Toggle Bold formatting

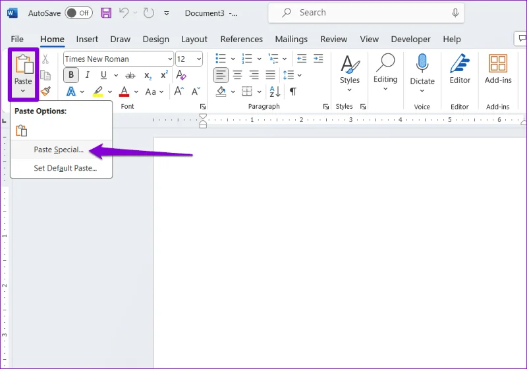(71, 75)
